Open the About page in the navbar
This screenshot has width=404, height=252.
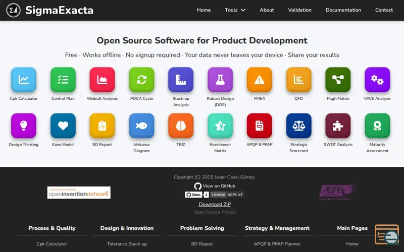tap(267, 10)
